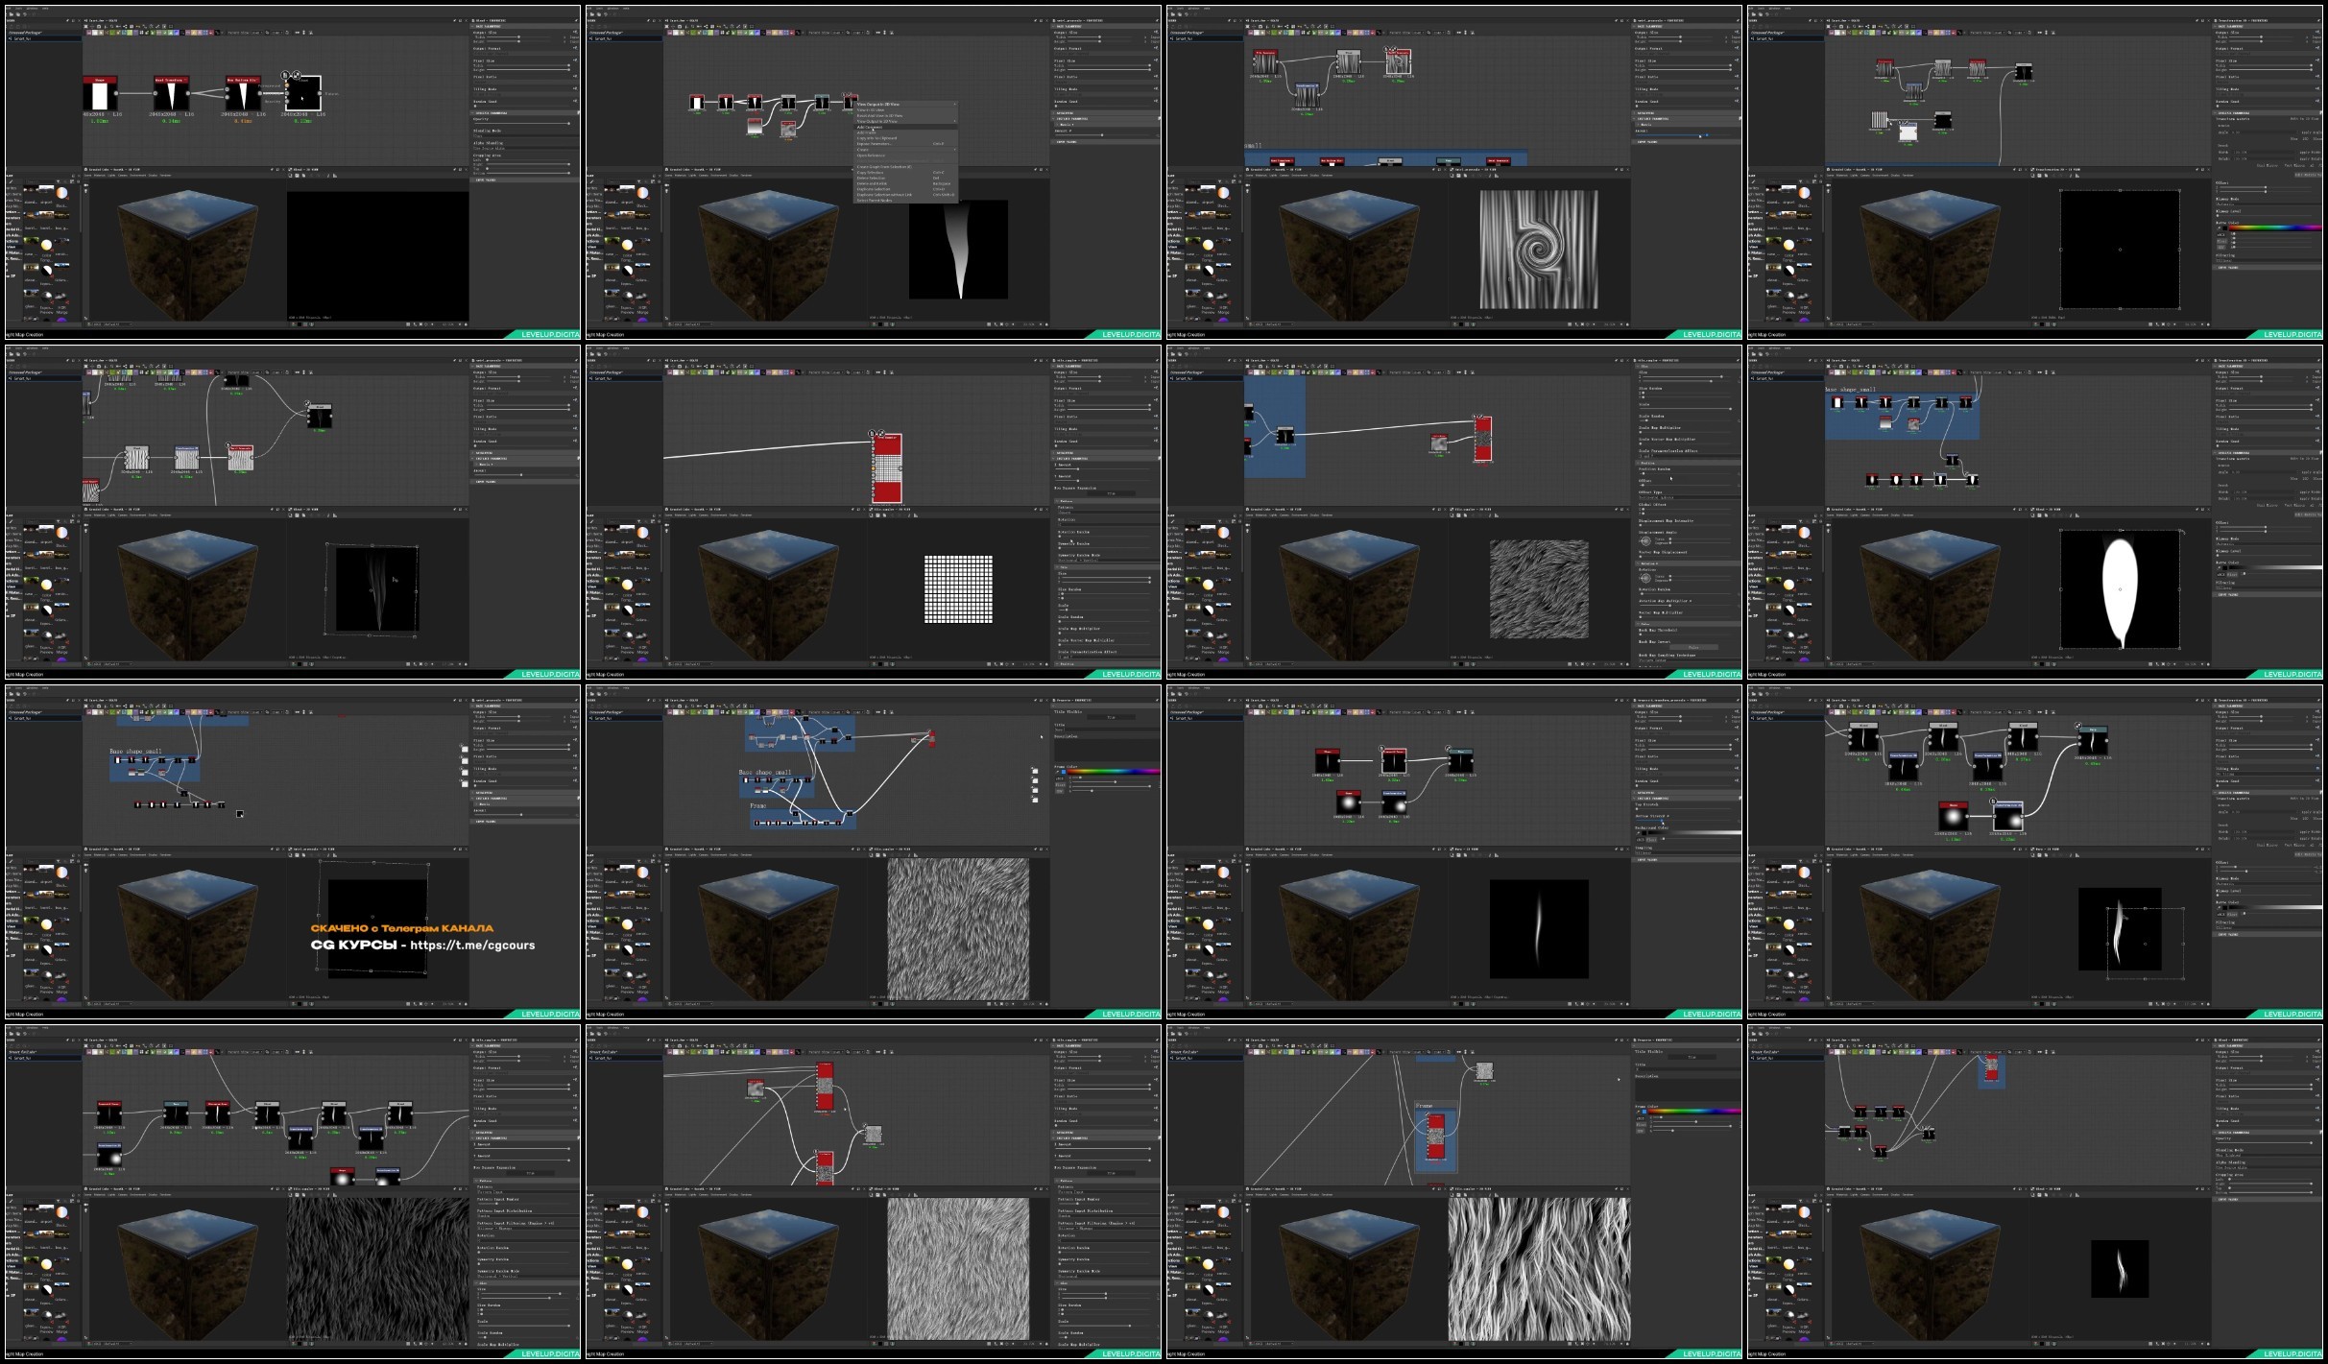Image resolution: width=2328 pixels, height=1364 pixels.
Task: Choose Create Graph from Selection context menu entry
Action: (905, 167)
